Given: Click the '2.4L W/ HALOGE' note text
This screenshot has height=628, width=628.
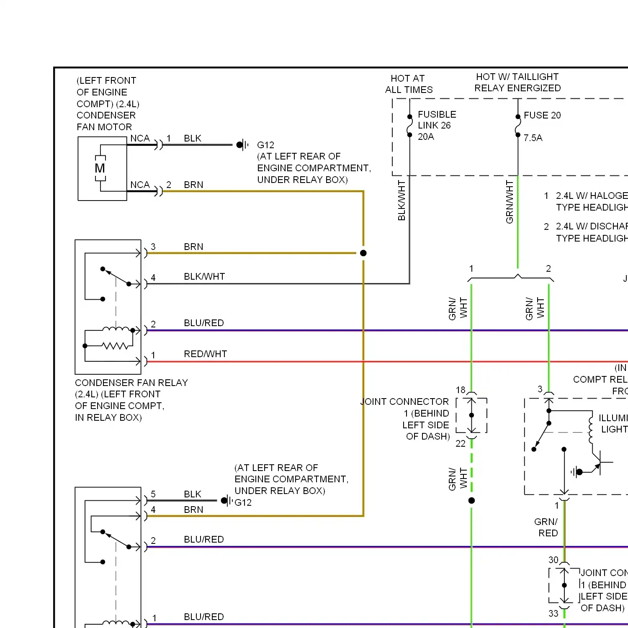Looking at the screenshot, I should [x=592, y=196].
